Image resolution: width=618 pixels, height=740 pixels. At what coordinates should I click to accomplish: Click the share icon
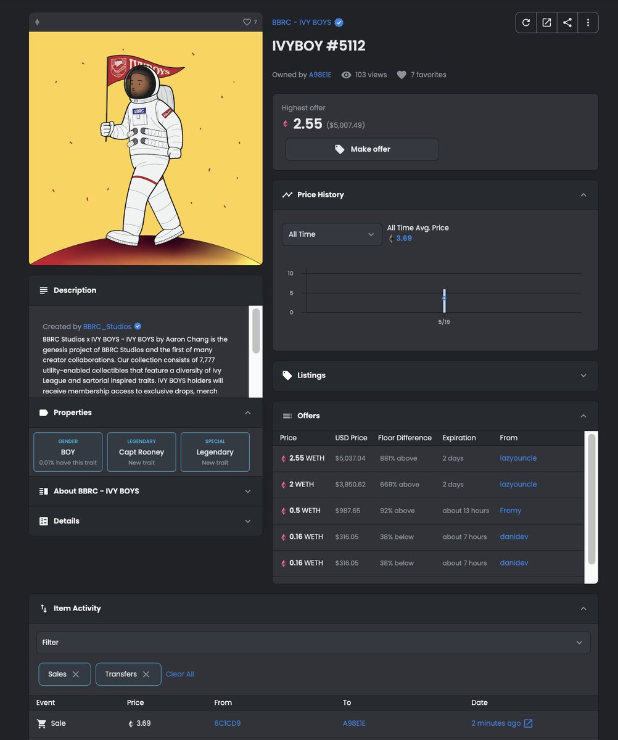click(x=567, y=23)
